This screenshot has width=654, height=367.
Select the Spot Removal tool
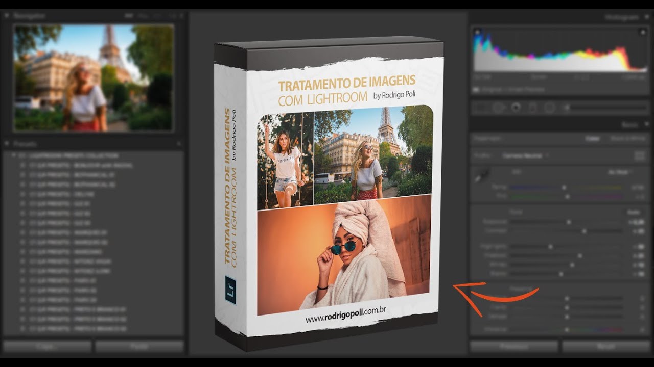(x=498, y=108)
